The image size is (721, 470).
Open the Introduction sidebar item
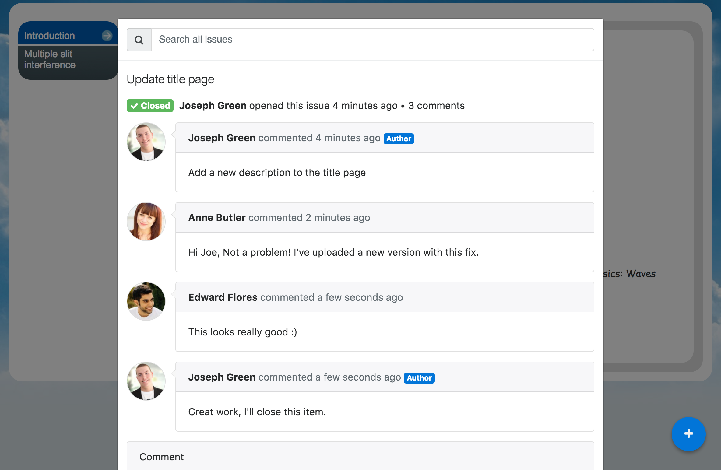50,36
